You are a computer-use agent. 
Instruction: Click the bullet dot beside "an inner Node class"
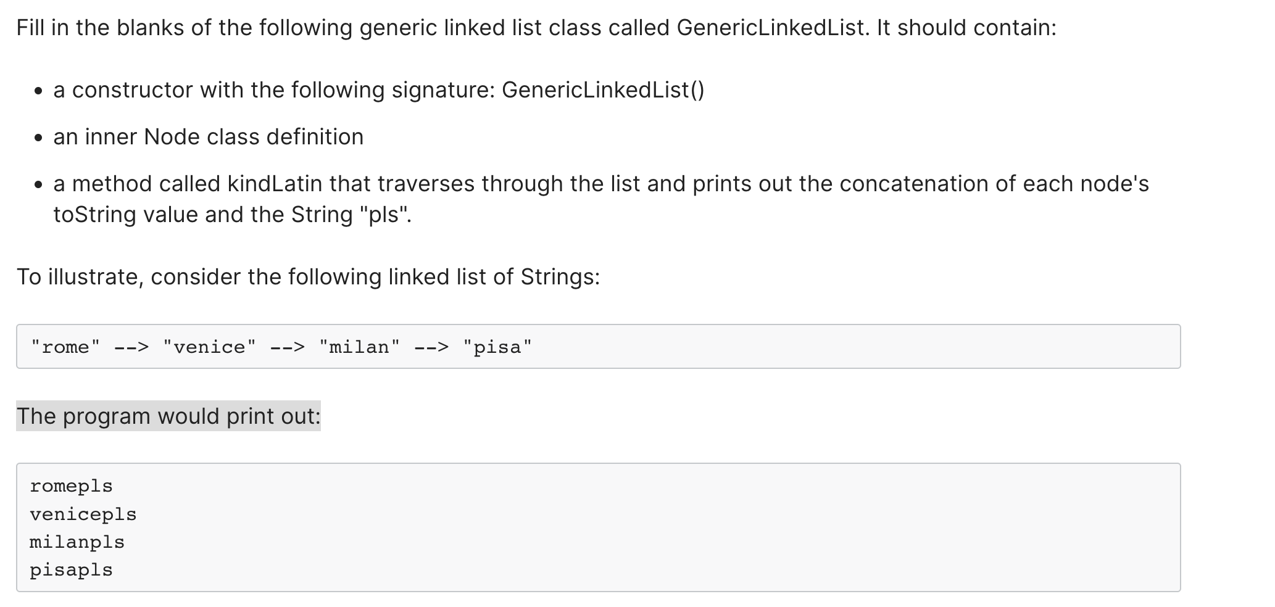39,139
